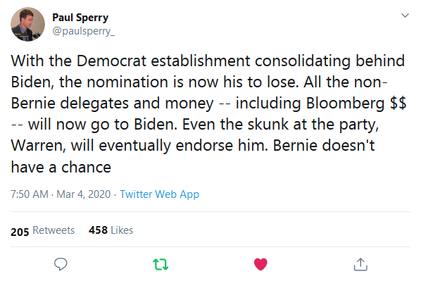Expand the tweet options chevron menu
Screen dimensions: 421x281
point(405,15)
